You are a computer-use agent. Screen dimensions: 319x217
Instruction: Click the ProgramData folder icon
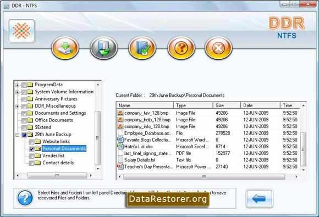point(30,85)
